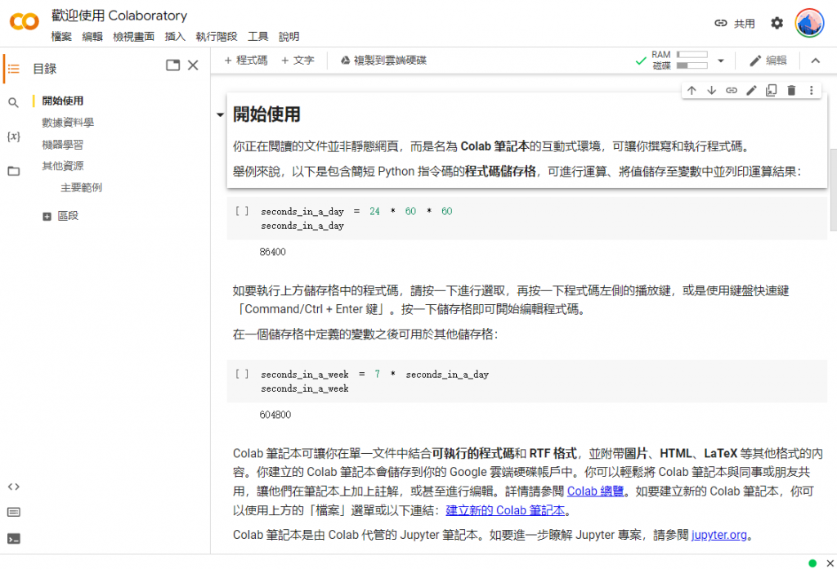Click the green connected checkmark icon
This screenshot has width=837, height=570.
point(641,61)
